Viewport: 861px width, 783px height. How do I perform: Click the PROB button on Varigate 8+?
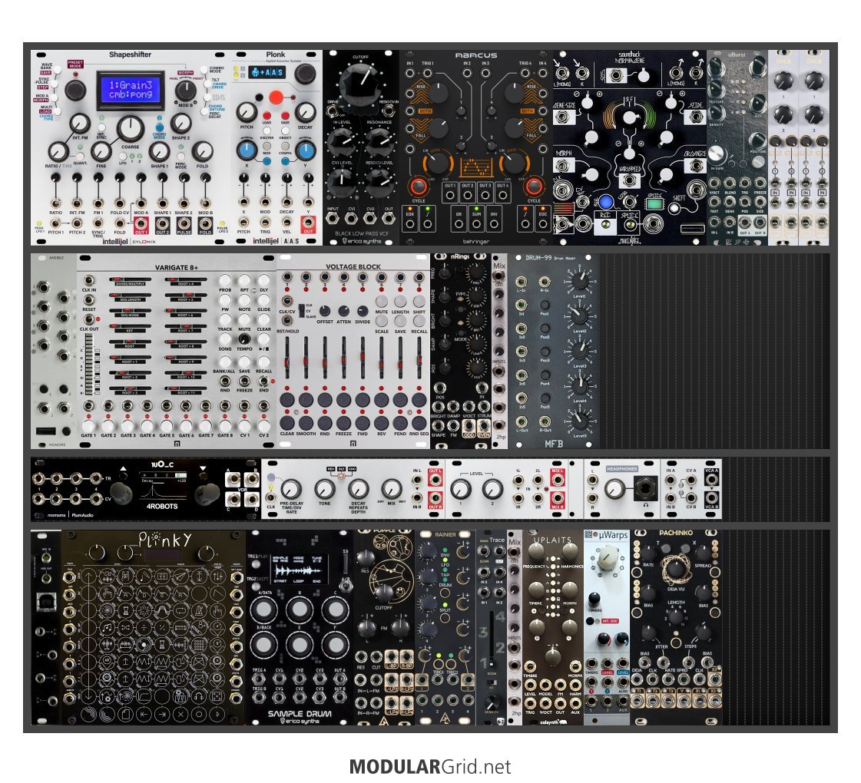[224, 280]
